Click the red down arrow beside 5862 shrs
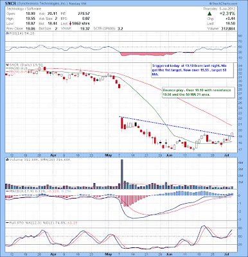The width and height of the screenshot is (248, 257). [71, 24]
